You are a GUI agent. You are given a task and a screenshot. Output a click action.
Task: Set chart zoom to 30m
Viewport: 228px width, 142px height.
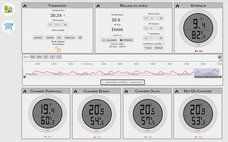[39, 57]
